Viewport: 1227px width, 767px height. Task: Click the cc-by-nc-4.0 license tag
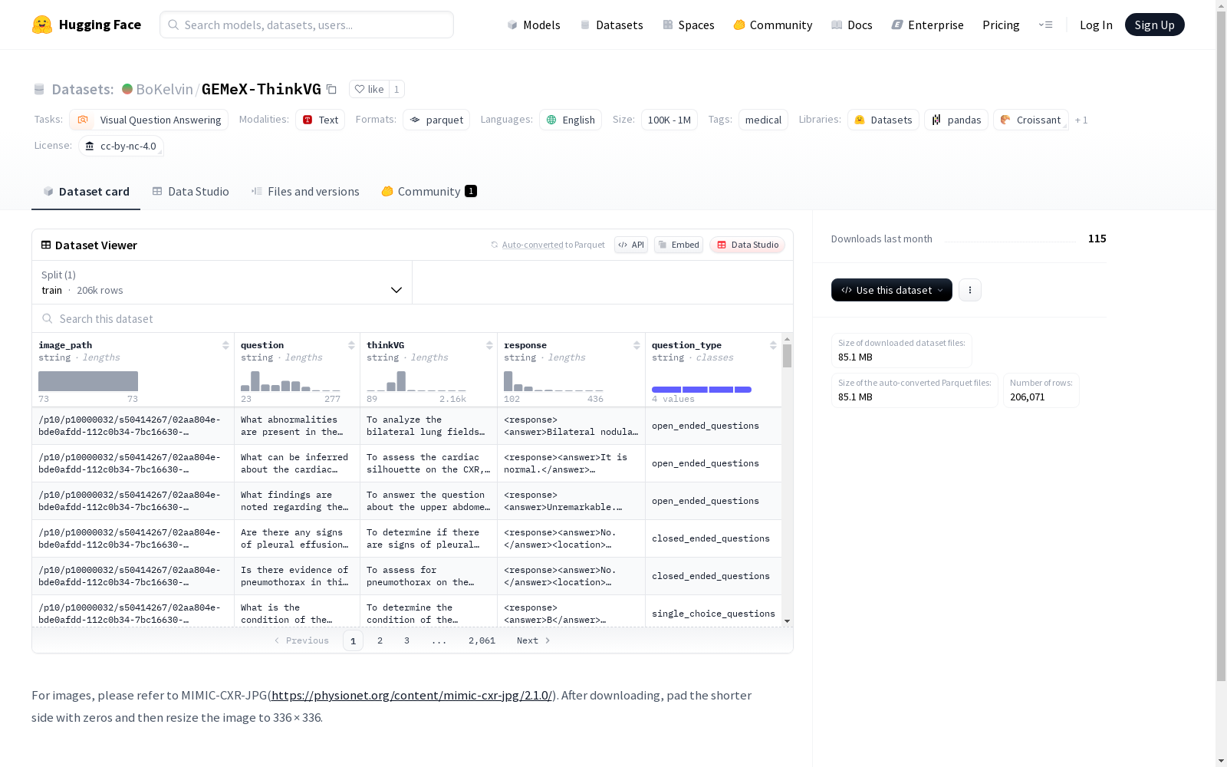(x=121, y=146)
